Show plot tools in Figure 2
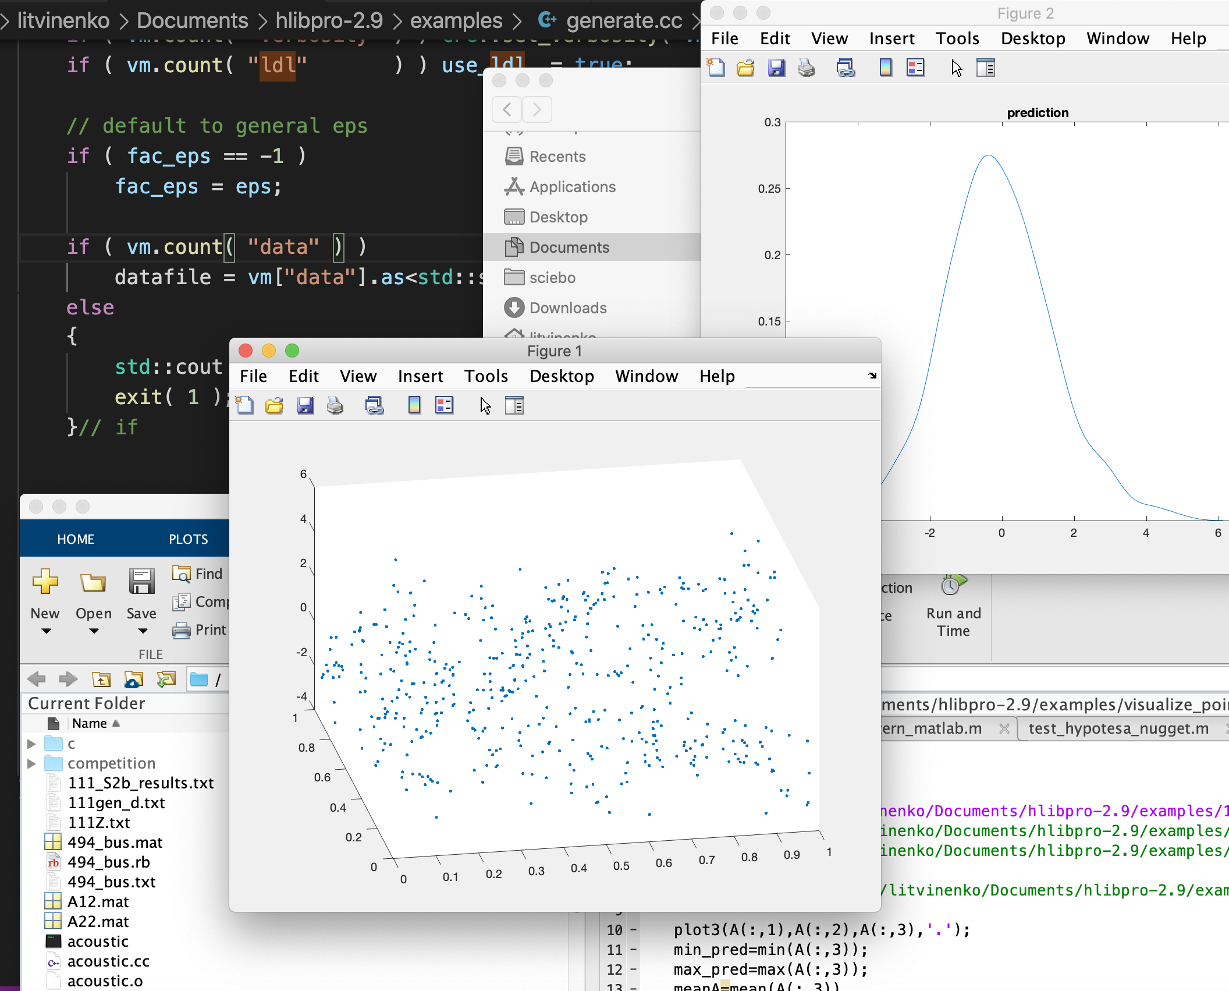This screenshot has height=991, width=1229. pyautogui.click(x=986, y=68)
